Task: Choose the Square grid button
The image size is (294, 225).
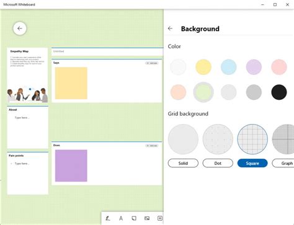Action: click(252, 163)
